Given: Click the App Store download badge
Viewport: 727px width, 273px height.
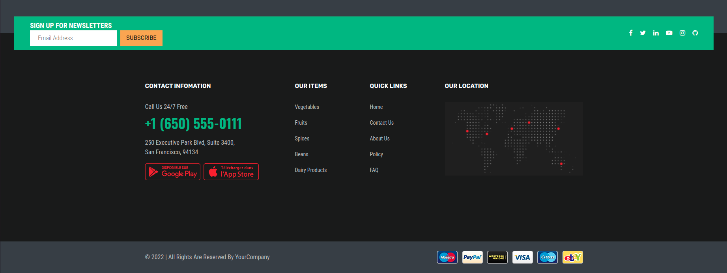Looking at the screenshot, I should pos(231,172).
